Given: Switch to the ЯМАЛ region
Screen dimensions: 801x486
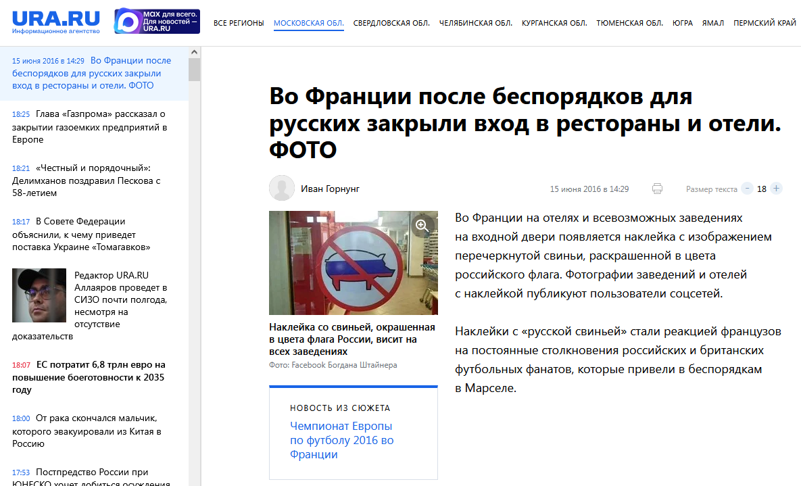Looking at the screenshot, I should 712,23.
